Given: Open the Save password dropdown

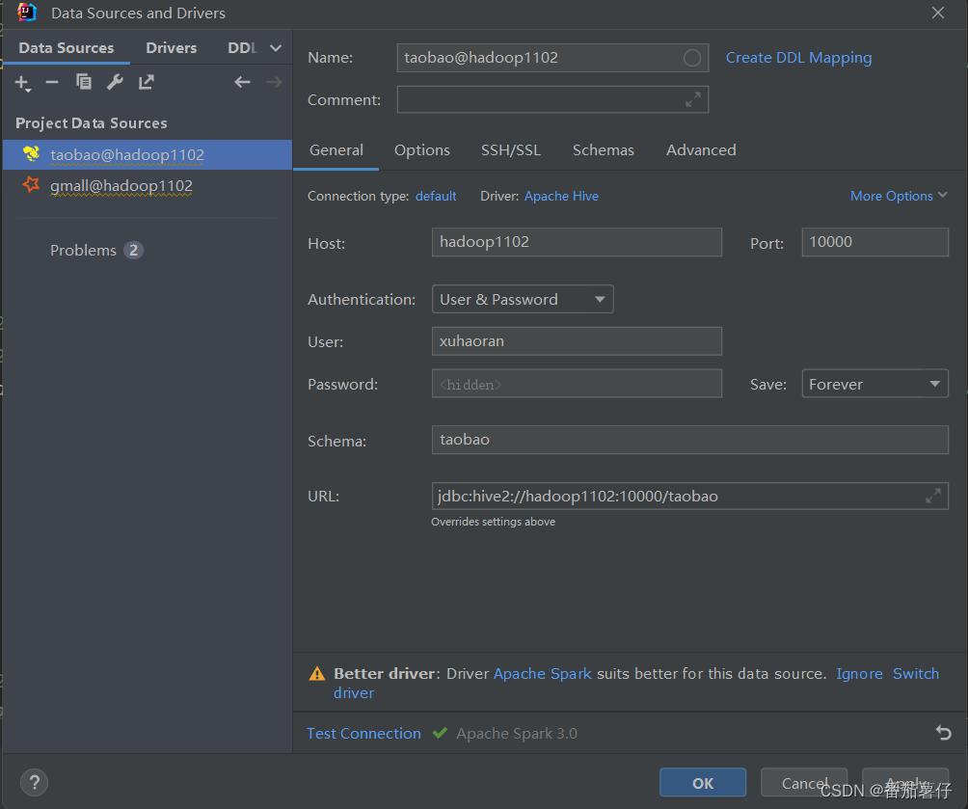Looking at the screenshot, I should point(874,384).
